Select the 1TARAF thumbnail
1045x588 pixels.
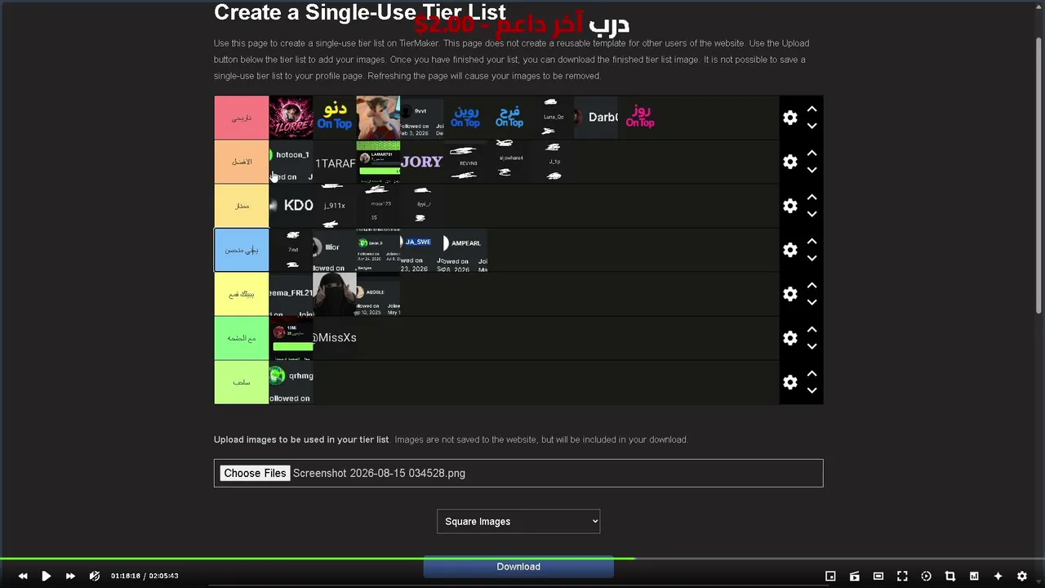pos(335,162)
